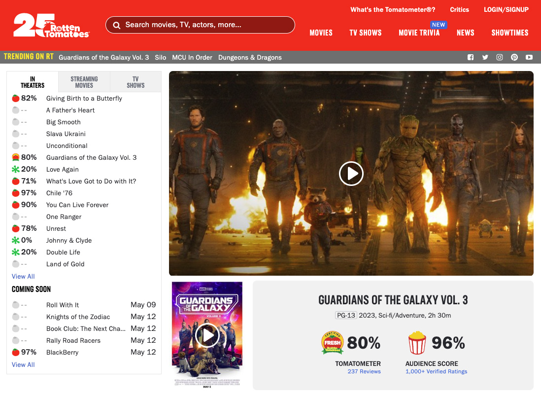Click the Certified Fresh Tomatometer badge

333,342
